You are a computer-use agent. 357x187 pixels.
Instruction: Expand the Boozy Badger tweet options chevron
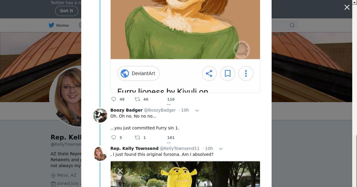point(197,110)
